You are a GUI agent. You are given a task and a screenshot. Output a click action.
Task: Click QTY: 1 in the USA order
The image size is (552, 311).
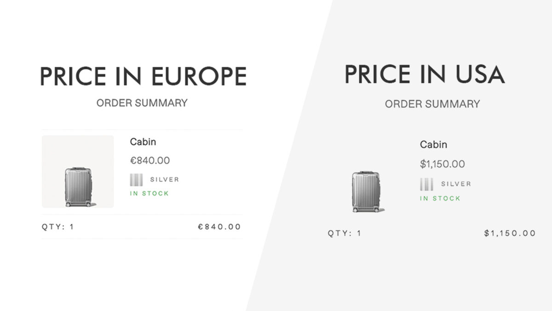point(345,233)
